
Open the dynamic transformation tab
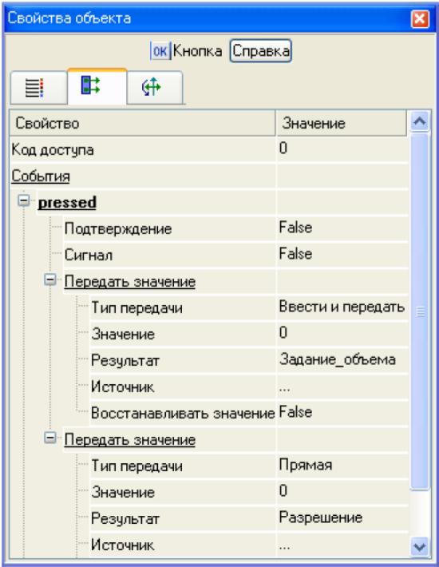coord(155,88)
